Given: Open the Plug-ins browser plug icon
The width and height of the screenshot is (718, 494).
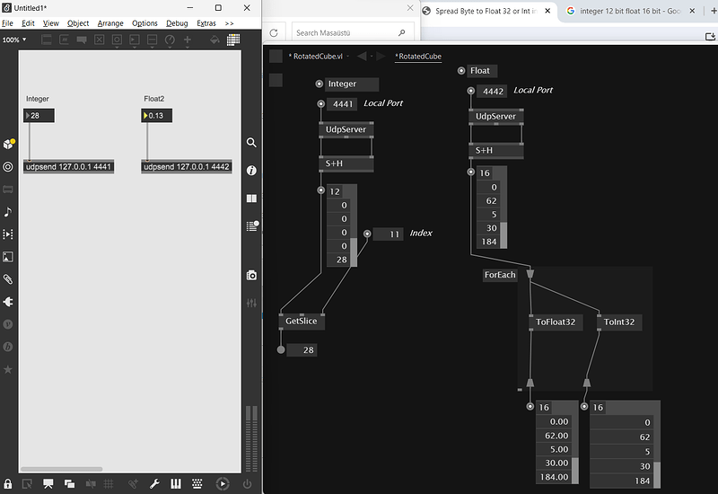Looking at the screenshot, I should point(8,302).
